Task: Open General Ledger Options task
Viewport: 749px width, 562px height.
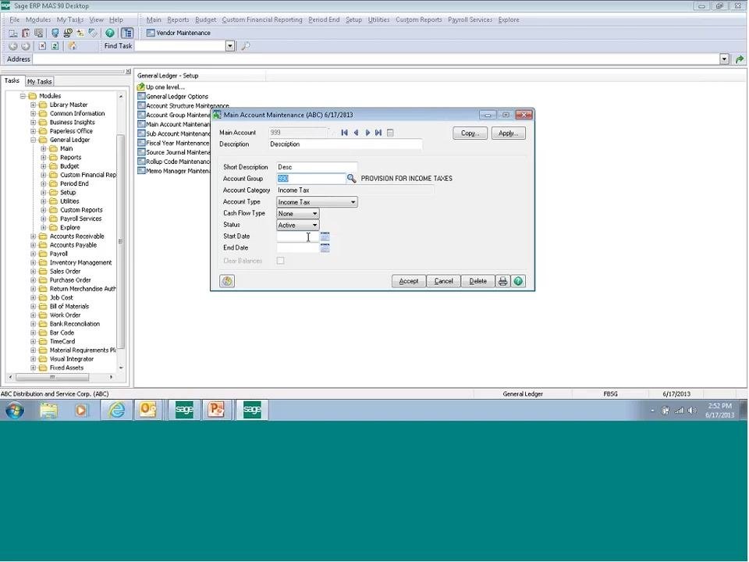Action: pyautogui.click(x=177, y=97)
